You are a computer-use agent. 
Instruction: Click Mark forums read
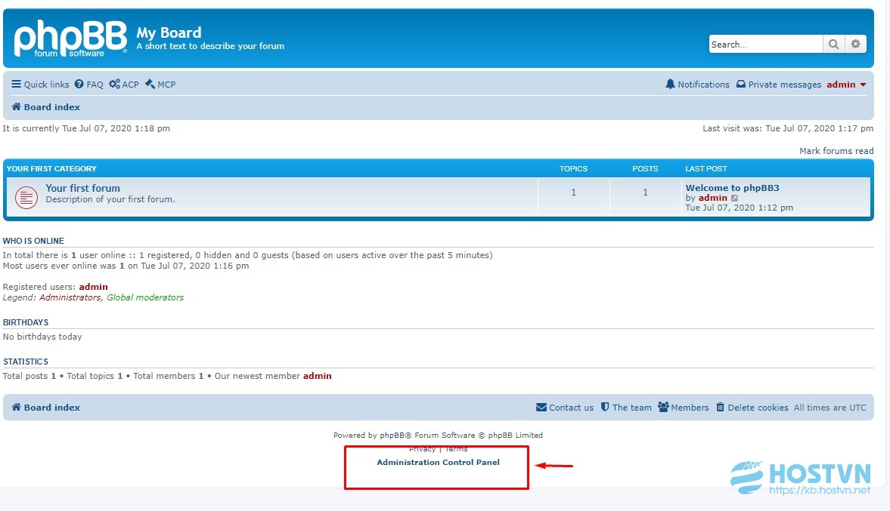(836, 151)
